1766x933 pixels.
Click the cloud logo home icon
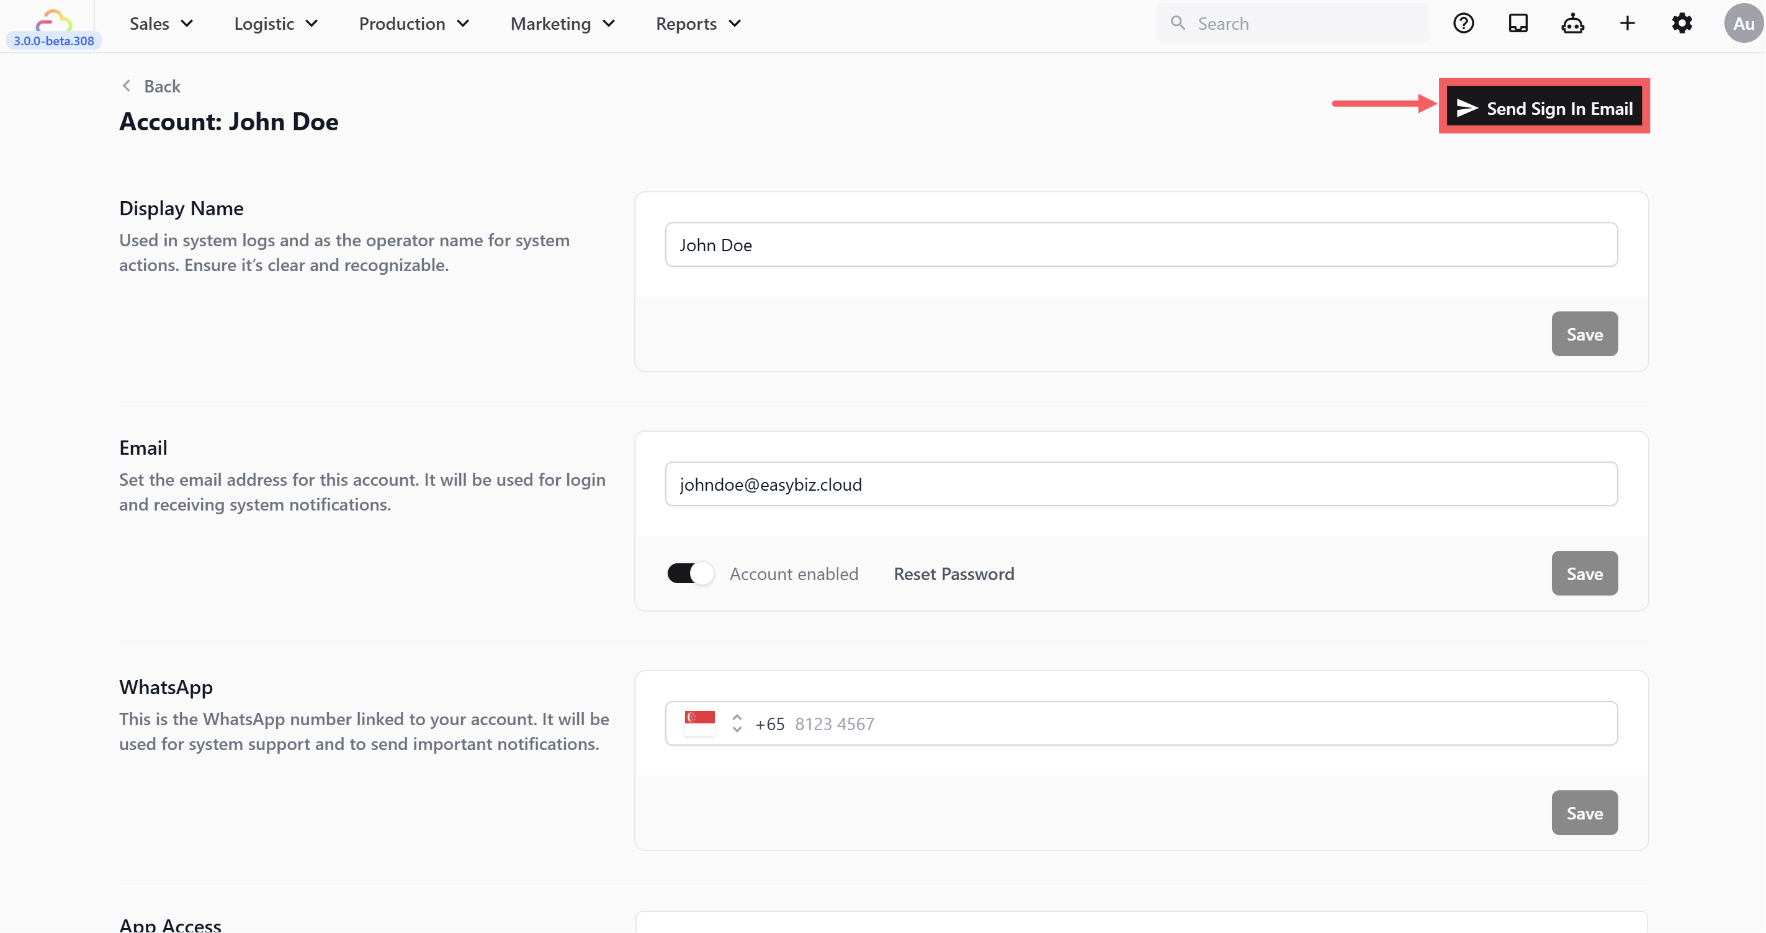tap(53, 20)
